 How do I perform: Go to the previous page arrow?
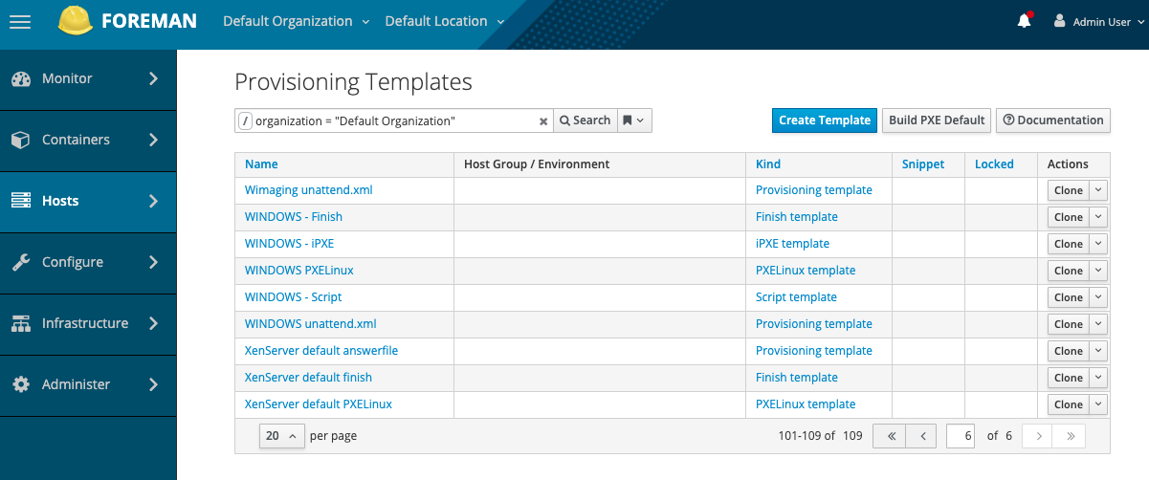(922, 436)
